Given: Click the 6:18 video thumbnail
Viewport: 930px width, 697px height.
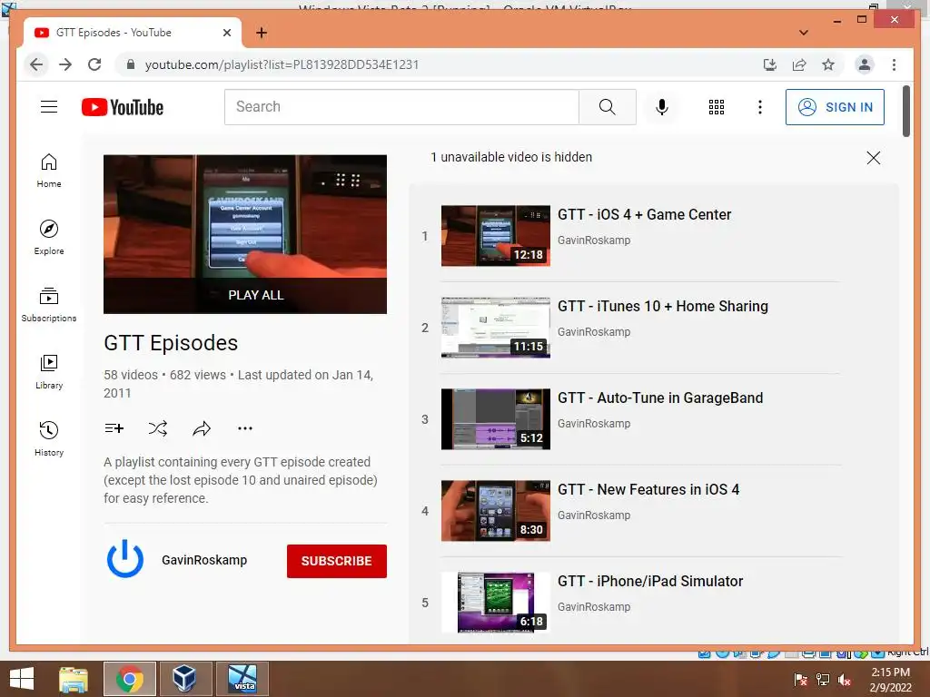Looking at the screenshot, I should click(495, 603).
